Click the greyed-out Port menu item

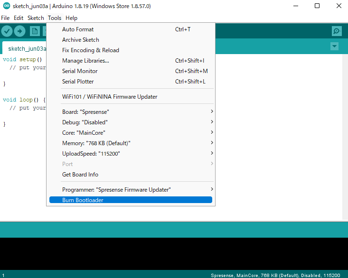(131, 164)
